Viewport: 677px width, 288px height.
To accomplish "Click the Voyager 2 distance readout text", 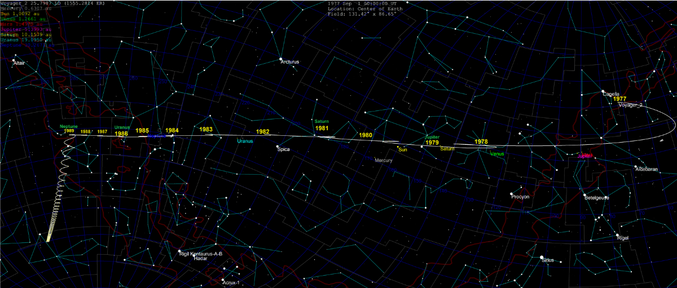I will pos(42,3).
